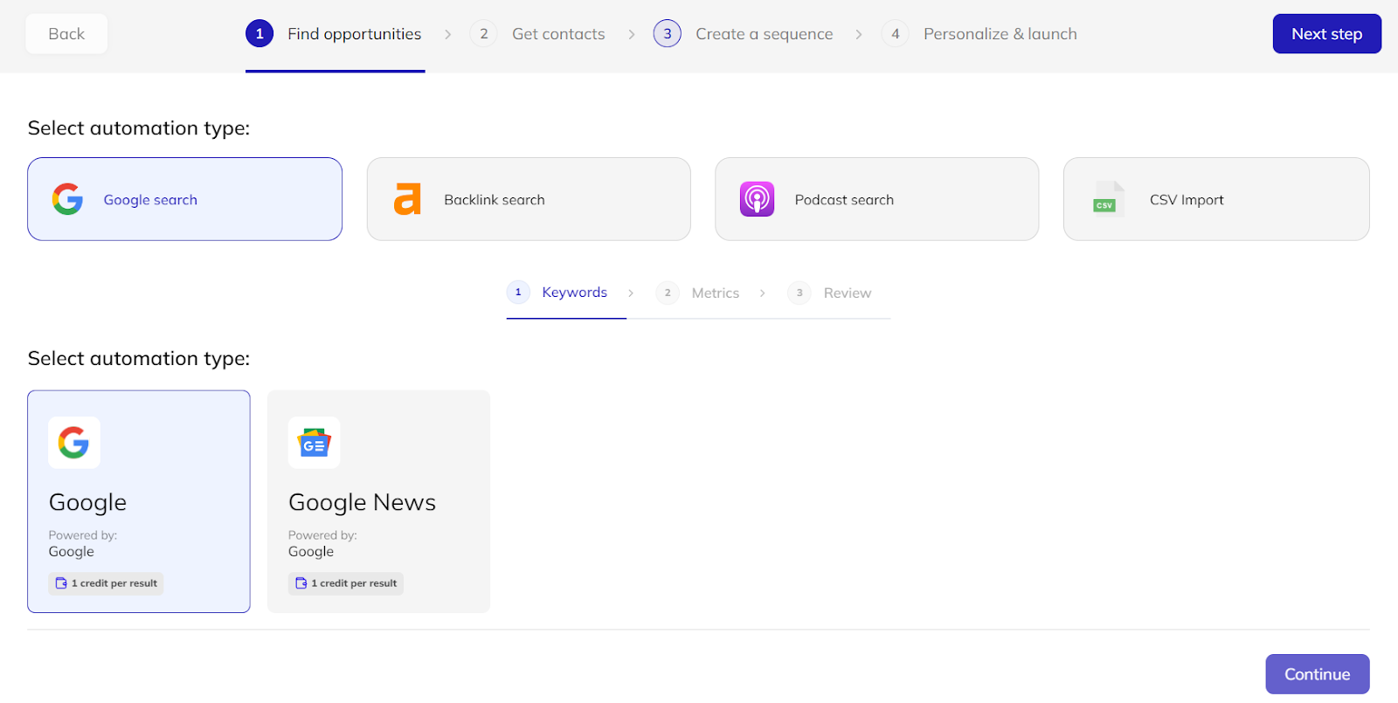Click the CSV file icon

(x=1109, y=197)
